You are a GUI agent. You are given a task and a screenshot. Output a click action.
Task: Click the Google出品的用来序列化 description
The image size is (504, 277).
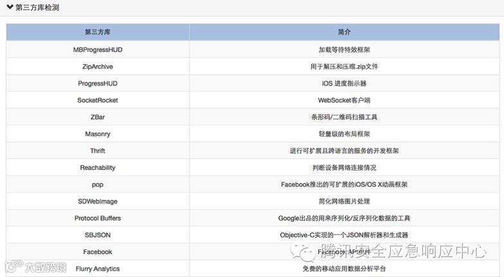[x=345, y=218]
